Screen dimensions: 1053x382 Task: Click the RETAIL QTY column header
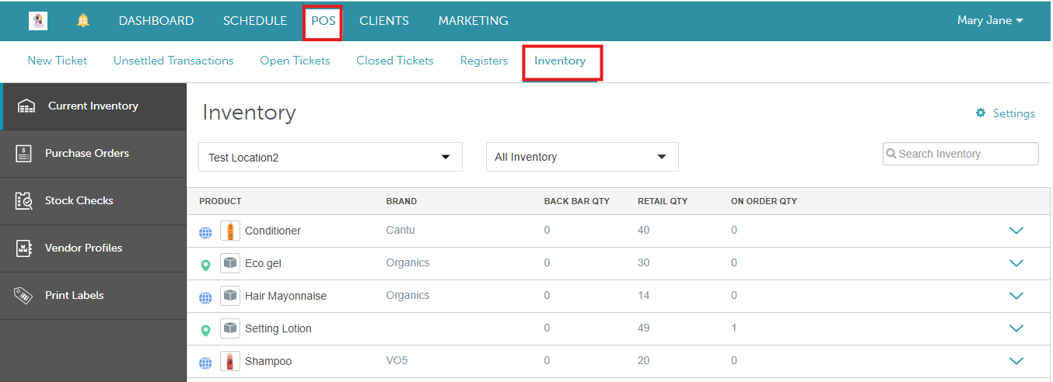pyautogui.click(x=663, y=201)
